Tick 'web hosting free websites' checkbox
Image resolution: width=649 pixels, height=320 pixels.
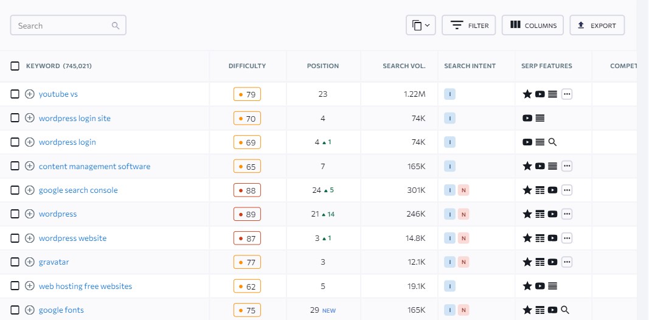[x=15, y=286]
